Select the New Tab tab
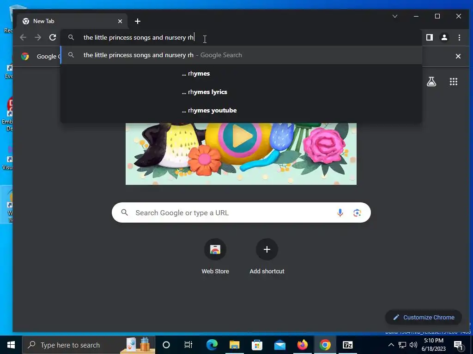The image size is (473, 354). click(x=72, y=21)
